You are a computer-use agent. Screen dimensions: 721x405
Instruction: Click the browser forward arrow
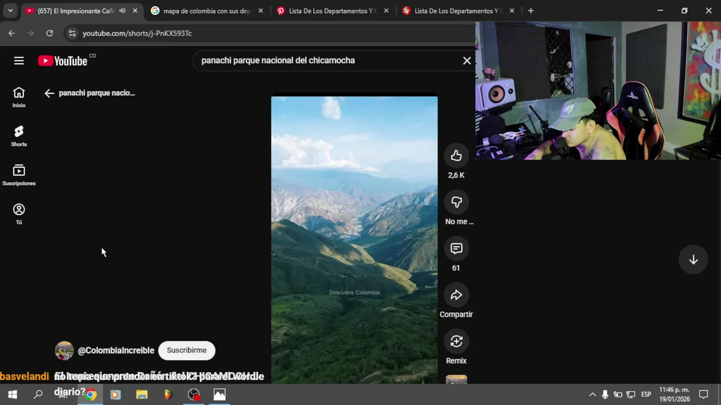(30, 33)
